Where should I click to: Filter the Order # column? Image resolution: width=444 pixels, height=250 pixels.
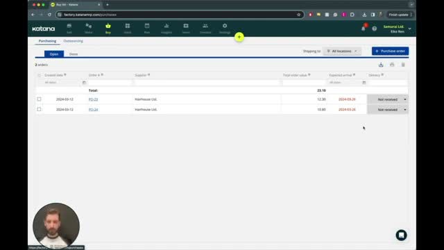102,75
